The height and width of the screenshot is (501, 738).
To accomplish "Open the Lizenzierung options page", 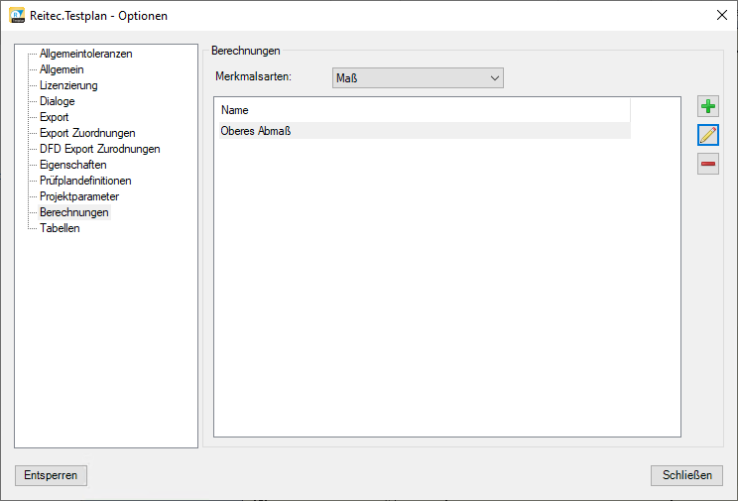I will point(68,85).
